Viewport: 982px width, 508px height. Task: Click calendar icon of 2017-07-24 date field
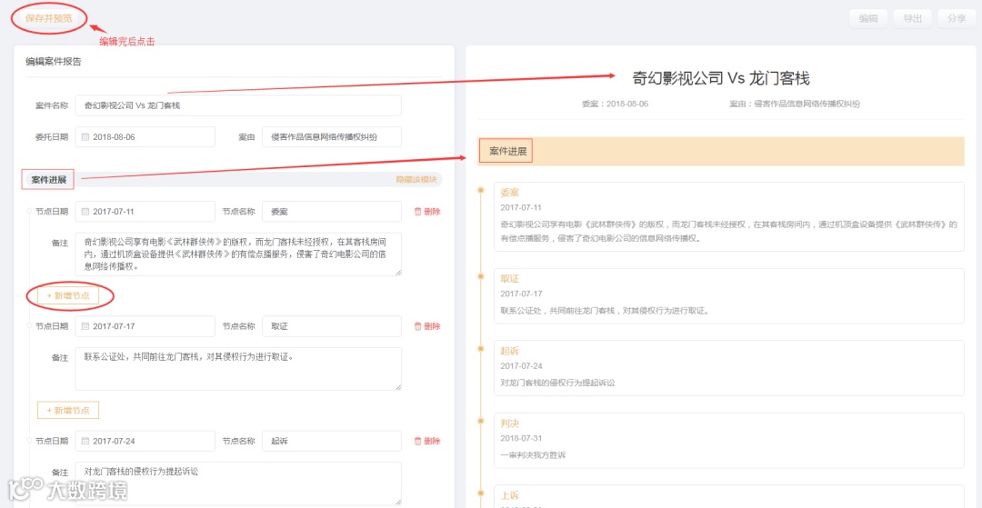85,441
